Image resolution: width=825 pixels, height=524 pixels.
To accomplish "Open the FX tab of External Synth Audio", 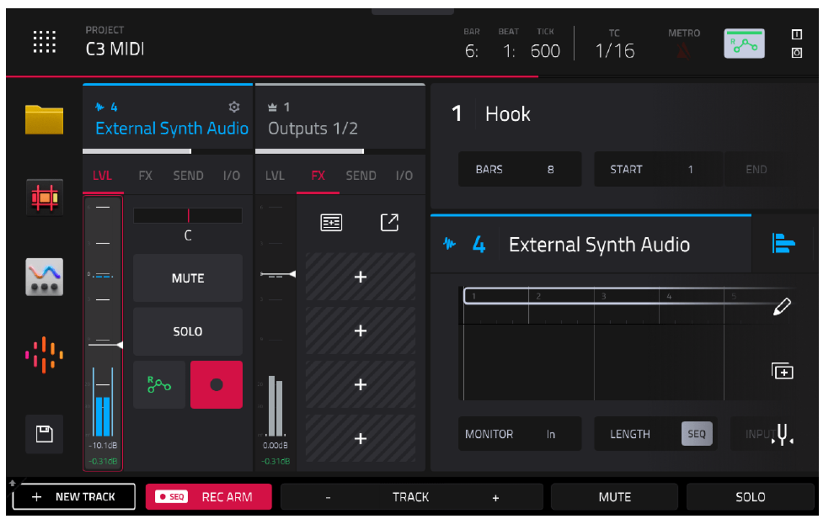I will pyautogui.click(x=145, y=176).
